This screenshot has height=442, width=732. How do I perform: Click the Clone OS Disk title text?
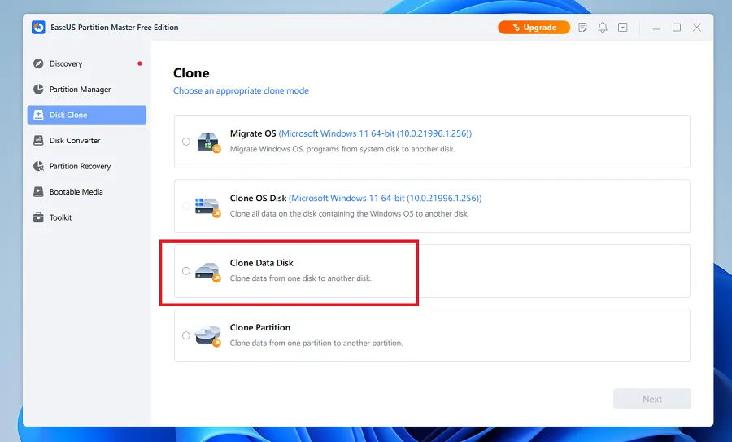[258, 198]
